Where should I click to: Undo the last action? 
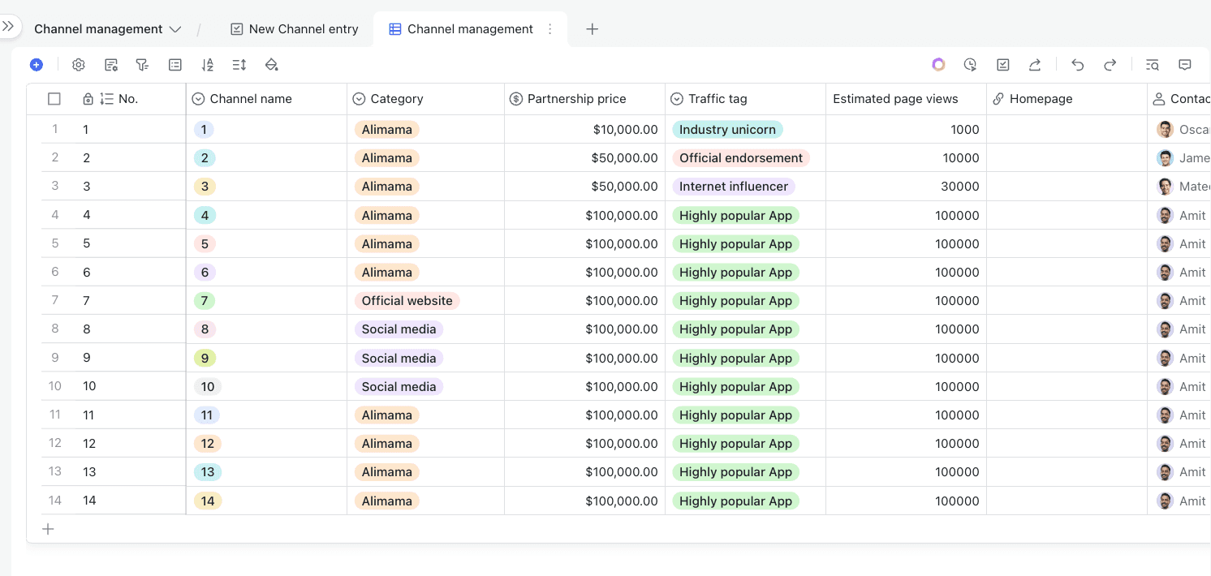point(1078,65)
